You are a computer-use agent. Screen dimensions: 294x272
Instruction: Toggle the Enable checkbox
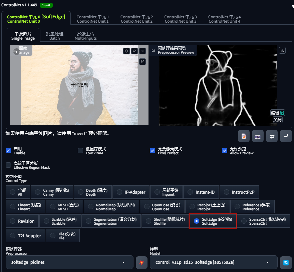click(x=8, y=151)
